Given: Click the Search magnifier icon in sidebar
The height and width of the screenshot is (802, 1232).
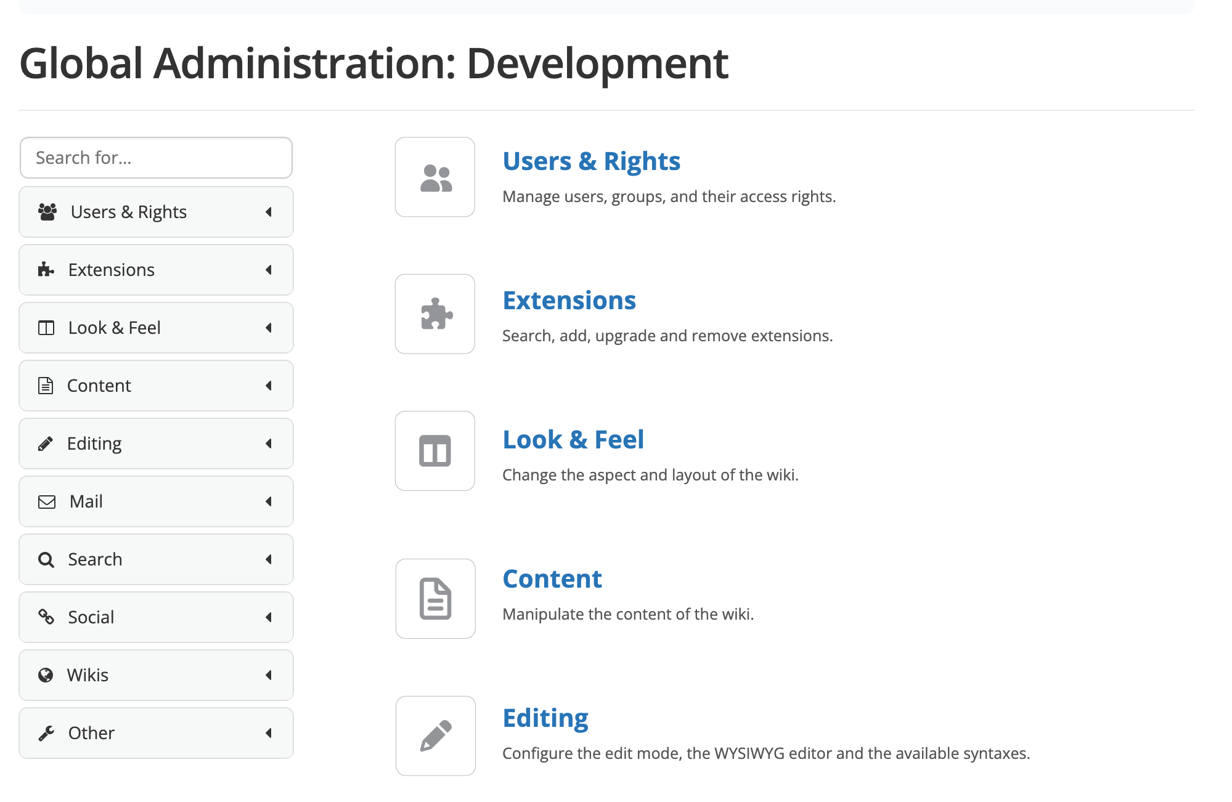Looking at the screenshot, I should (x=46, y=560).
